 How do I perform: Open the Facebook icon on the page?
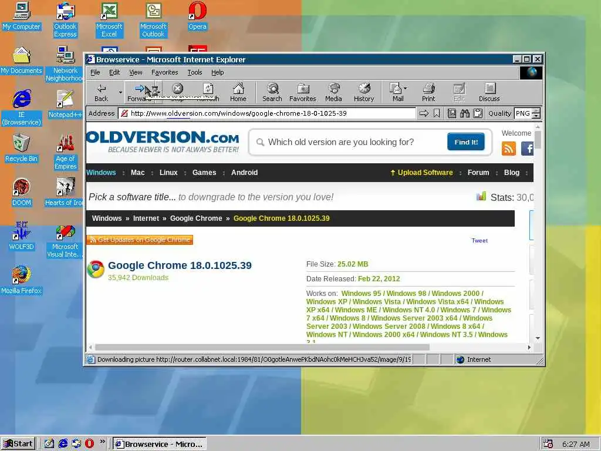[528, 149]
